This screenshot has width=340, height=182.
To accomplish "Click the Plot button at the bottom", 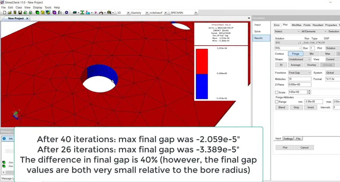I will [x=284, y=147].
